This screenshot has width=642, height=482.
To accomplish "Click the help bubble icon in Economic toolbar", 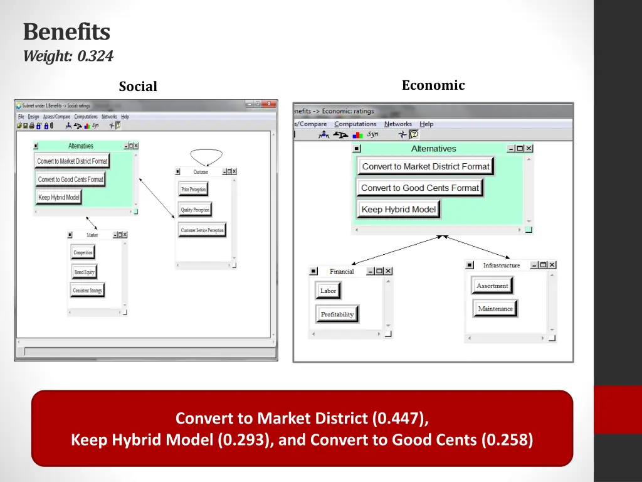I will [414, 134].
